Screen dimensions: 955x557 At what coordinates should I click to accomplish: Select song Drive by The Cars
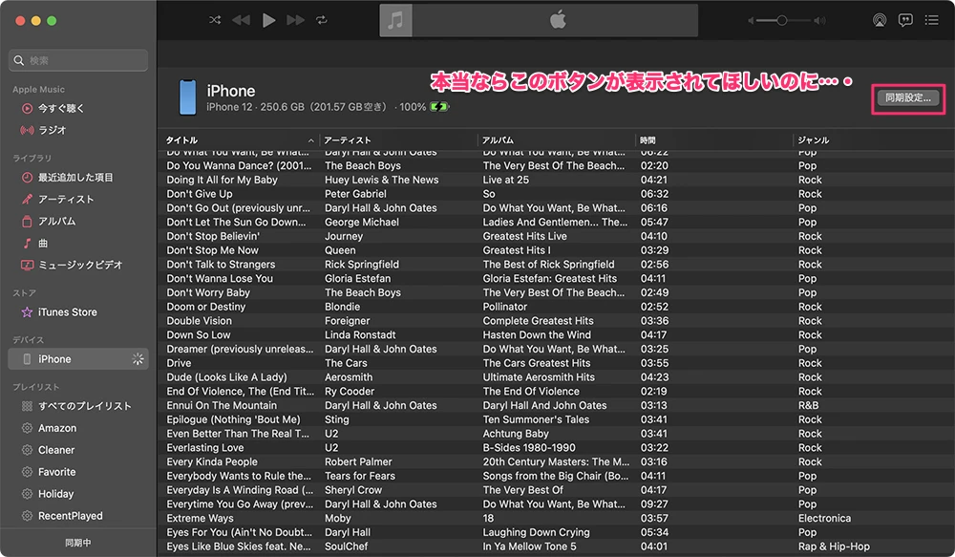[179, 363]
